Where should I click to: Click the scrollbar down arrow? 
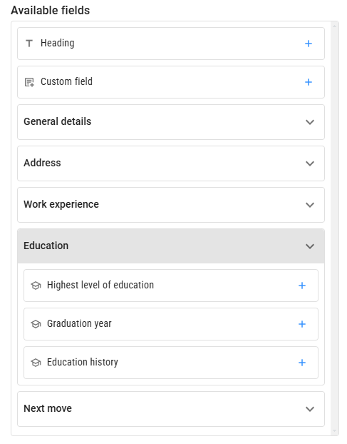[x=335, y=431]
